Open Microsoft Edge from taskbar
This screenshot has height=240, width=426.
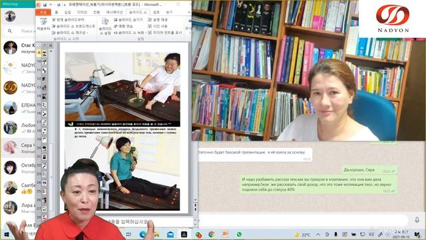coord(142,235)
